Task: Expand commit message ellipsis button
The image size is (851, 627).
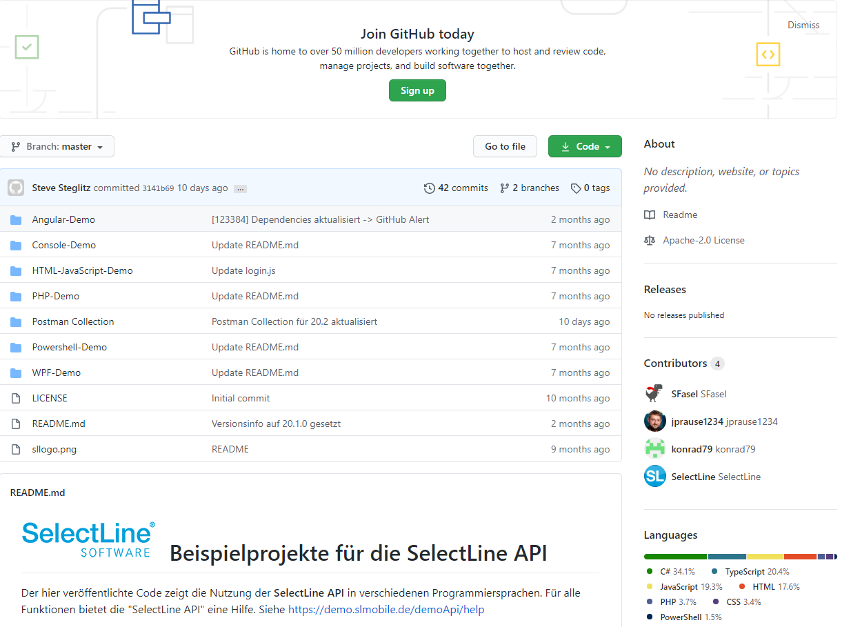Action: click(x=240, y=188)
